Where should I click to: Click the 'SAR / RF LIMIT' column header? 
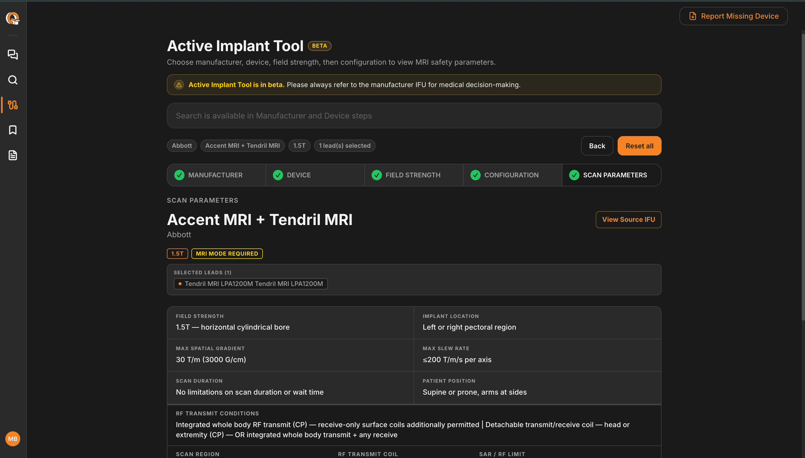coord(502,454)
